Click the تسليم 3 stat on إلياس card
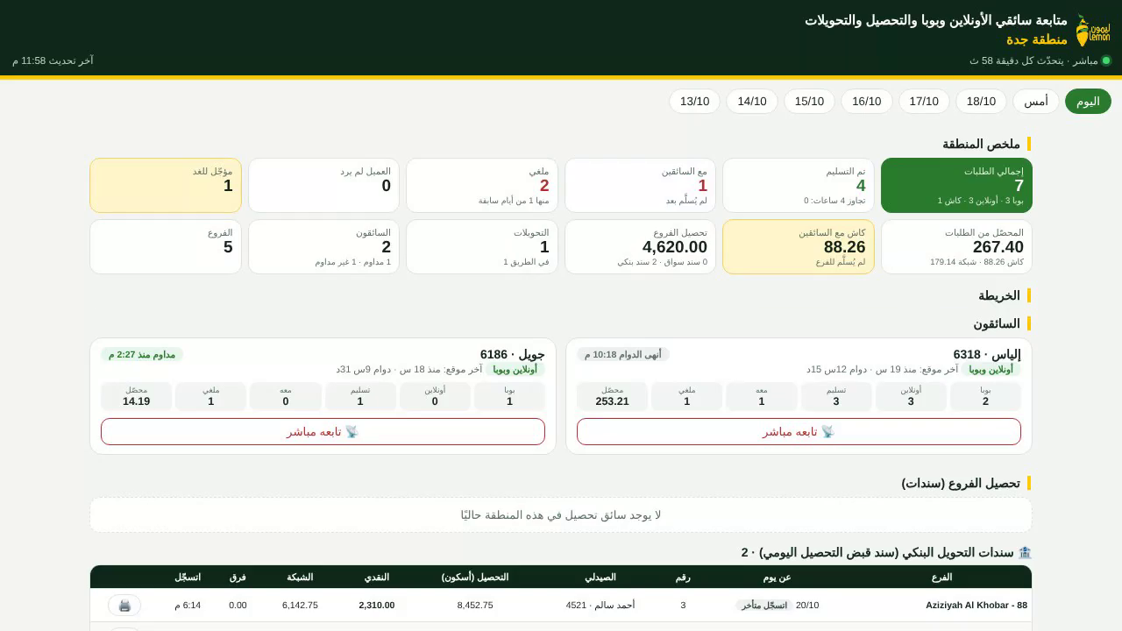1122x631 pixels. (836, 396)
